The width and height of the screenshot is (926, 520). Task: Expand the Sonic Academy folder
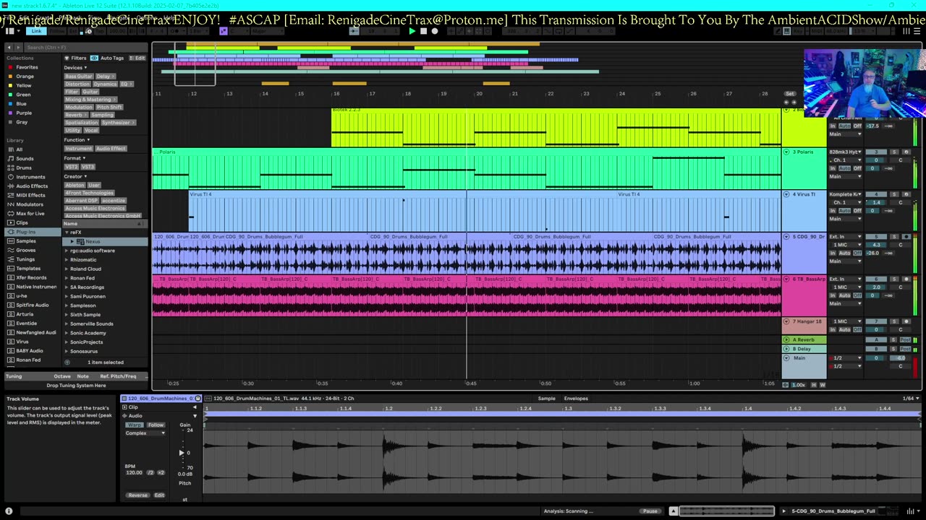click(67, 333)
